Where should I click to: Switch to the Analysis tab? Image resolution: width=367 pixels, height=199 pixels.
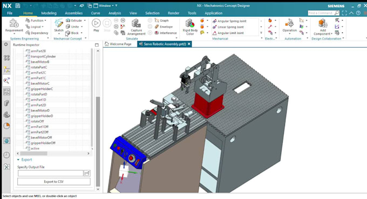pyautogui.click(x=114, y=13)
